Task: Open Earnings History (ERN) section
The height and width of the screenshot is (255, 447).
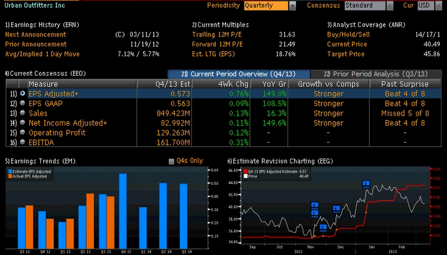Action: pyautogui.click(x=42, y=25)
